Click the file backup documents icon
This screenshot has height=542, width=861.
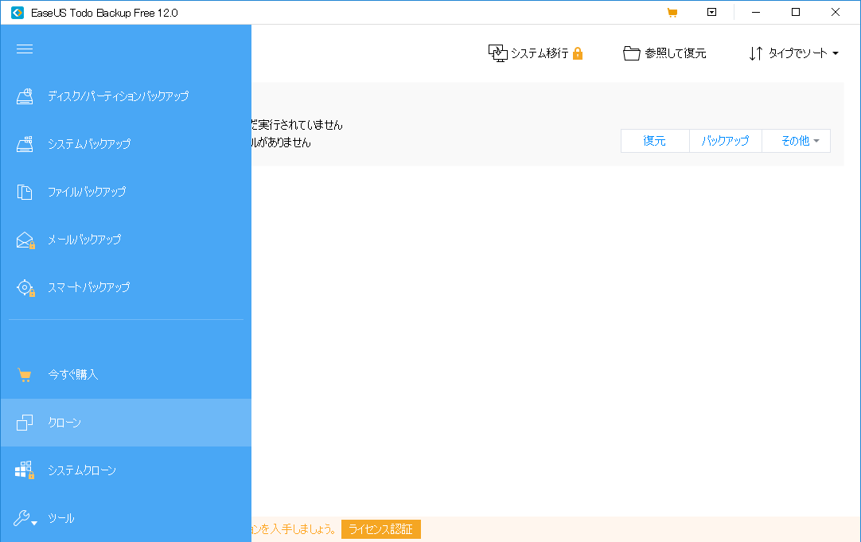[25, 192]
